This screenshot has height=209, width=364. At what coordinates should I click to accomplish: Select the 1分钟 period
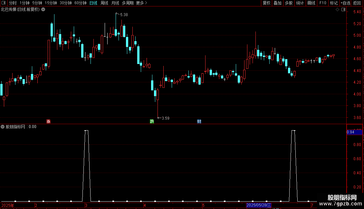pyautogui.click(x=24, y=3)
